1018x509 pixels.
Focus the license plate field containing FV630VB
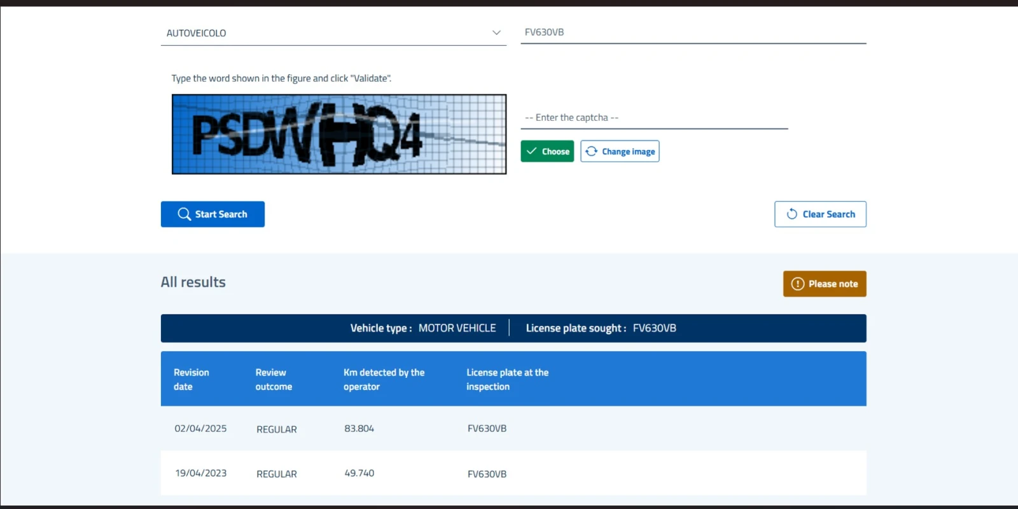tap(692, 32)
